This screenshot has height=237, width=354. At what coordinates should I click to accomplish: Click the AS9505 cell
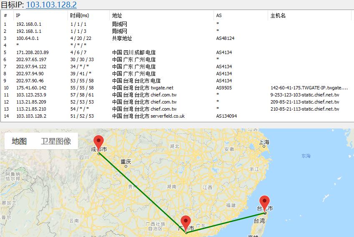(x=224, y=88)
